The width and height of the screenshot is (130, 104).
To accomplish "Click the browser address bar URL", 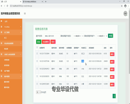I will [x=22, y=6].
